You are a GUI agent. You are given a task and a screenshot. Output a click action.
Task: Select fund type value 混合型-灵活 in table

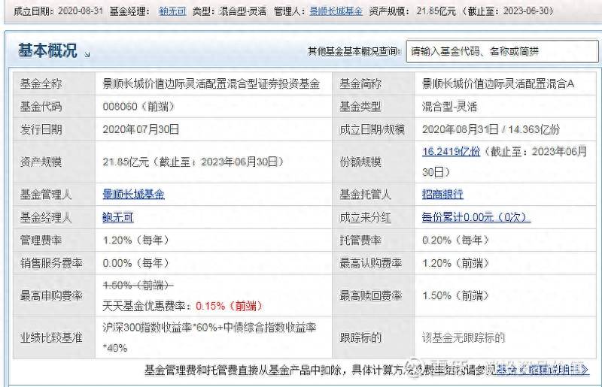(449, 106)
